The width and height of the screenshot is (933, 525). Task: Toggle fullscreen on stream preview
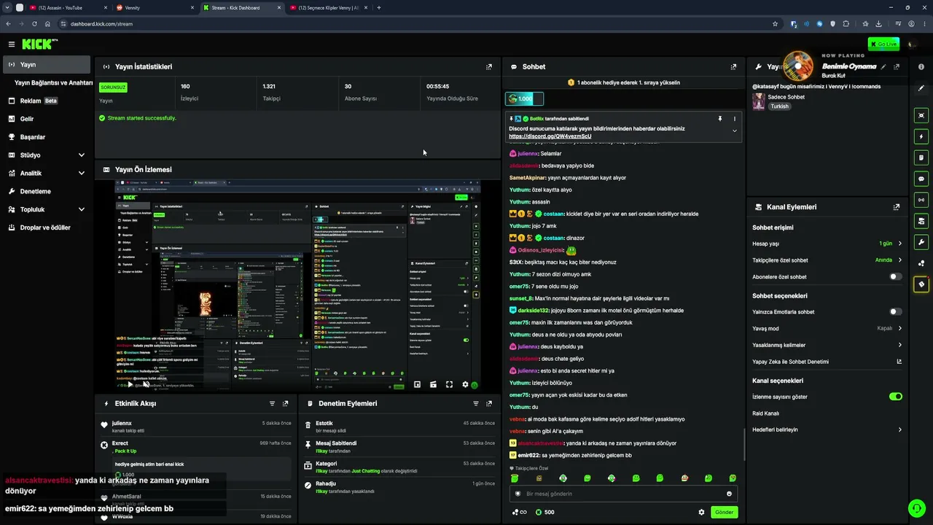(449, 384)
